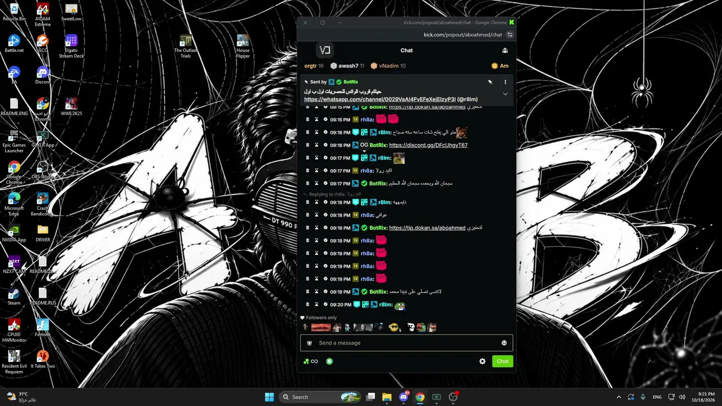Click username r8lm in 09:16 PM message
Viewport: 722px width, 406px height.
click(385, 133)
